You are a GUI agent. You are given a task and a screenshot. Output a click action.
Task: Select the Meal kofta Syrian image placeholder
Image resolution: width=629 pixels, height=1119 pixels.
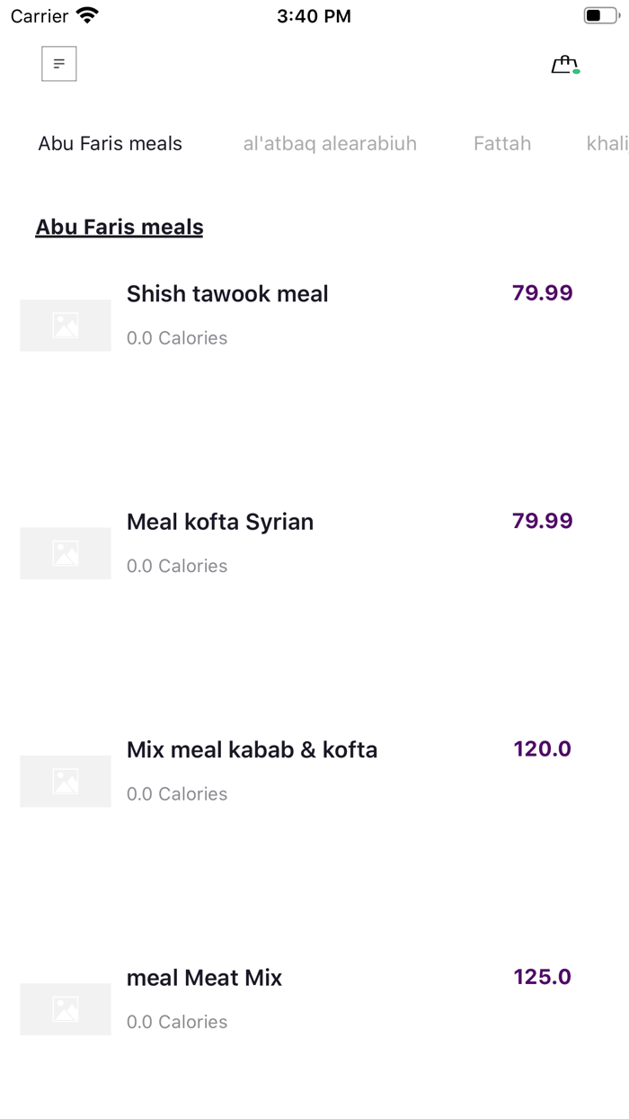tap(65, 553)
